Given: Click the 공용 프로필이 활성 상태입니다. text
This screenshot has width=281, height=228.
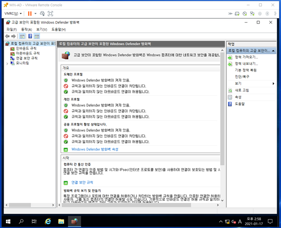Looking at the screenshot, I should coord(85,125).
